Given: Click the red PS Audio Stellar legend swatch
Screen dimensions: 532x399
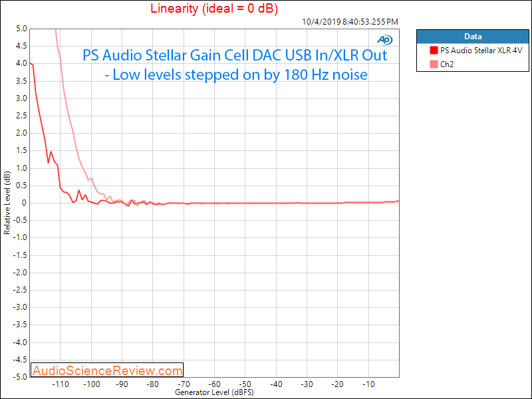Looking at the screenshot, I should pyautogui.click(x=434, y=51).
